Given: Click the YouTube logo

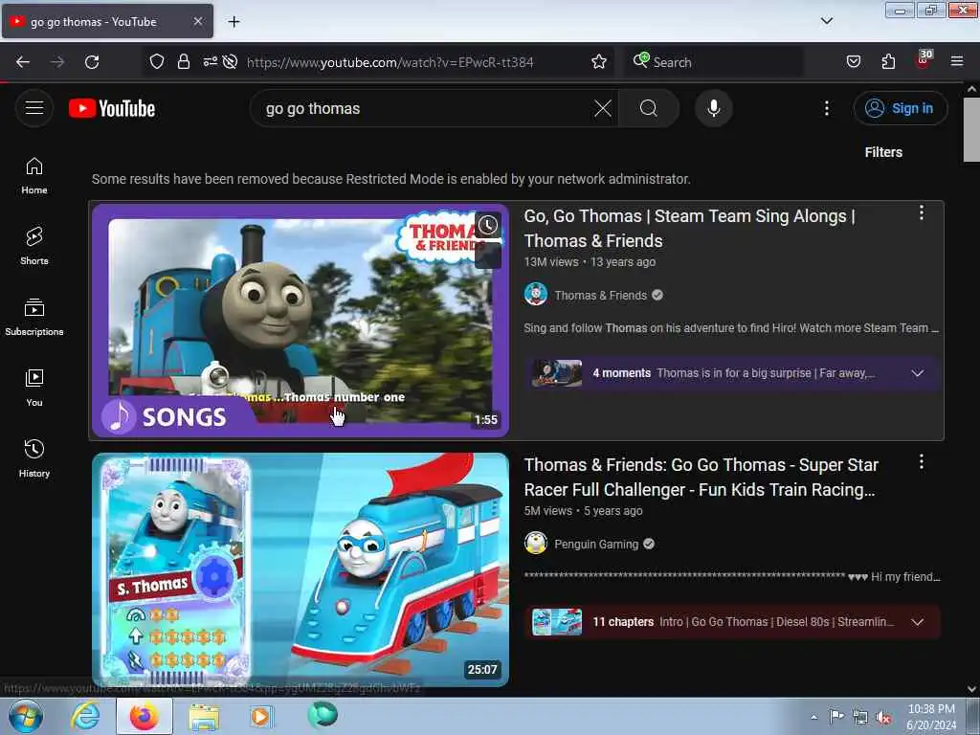Looking at the screenshot, I should (112, 108).
